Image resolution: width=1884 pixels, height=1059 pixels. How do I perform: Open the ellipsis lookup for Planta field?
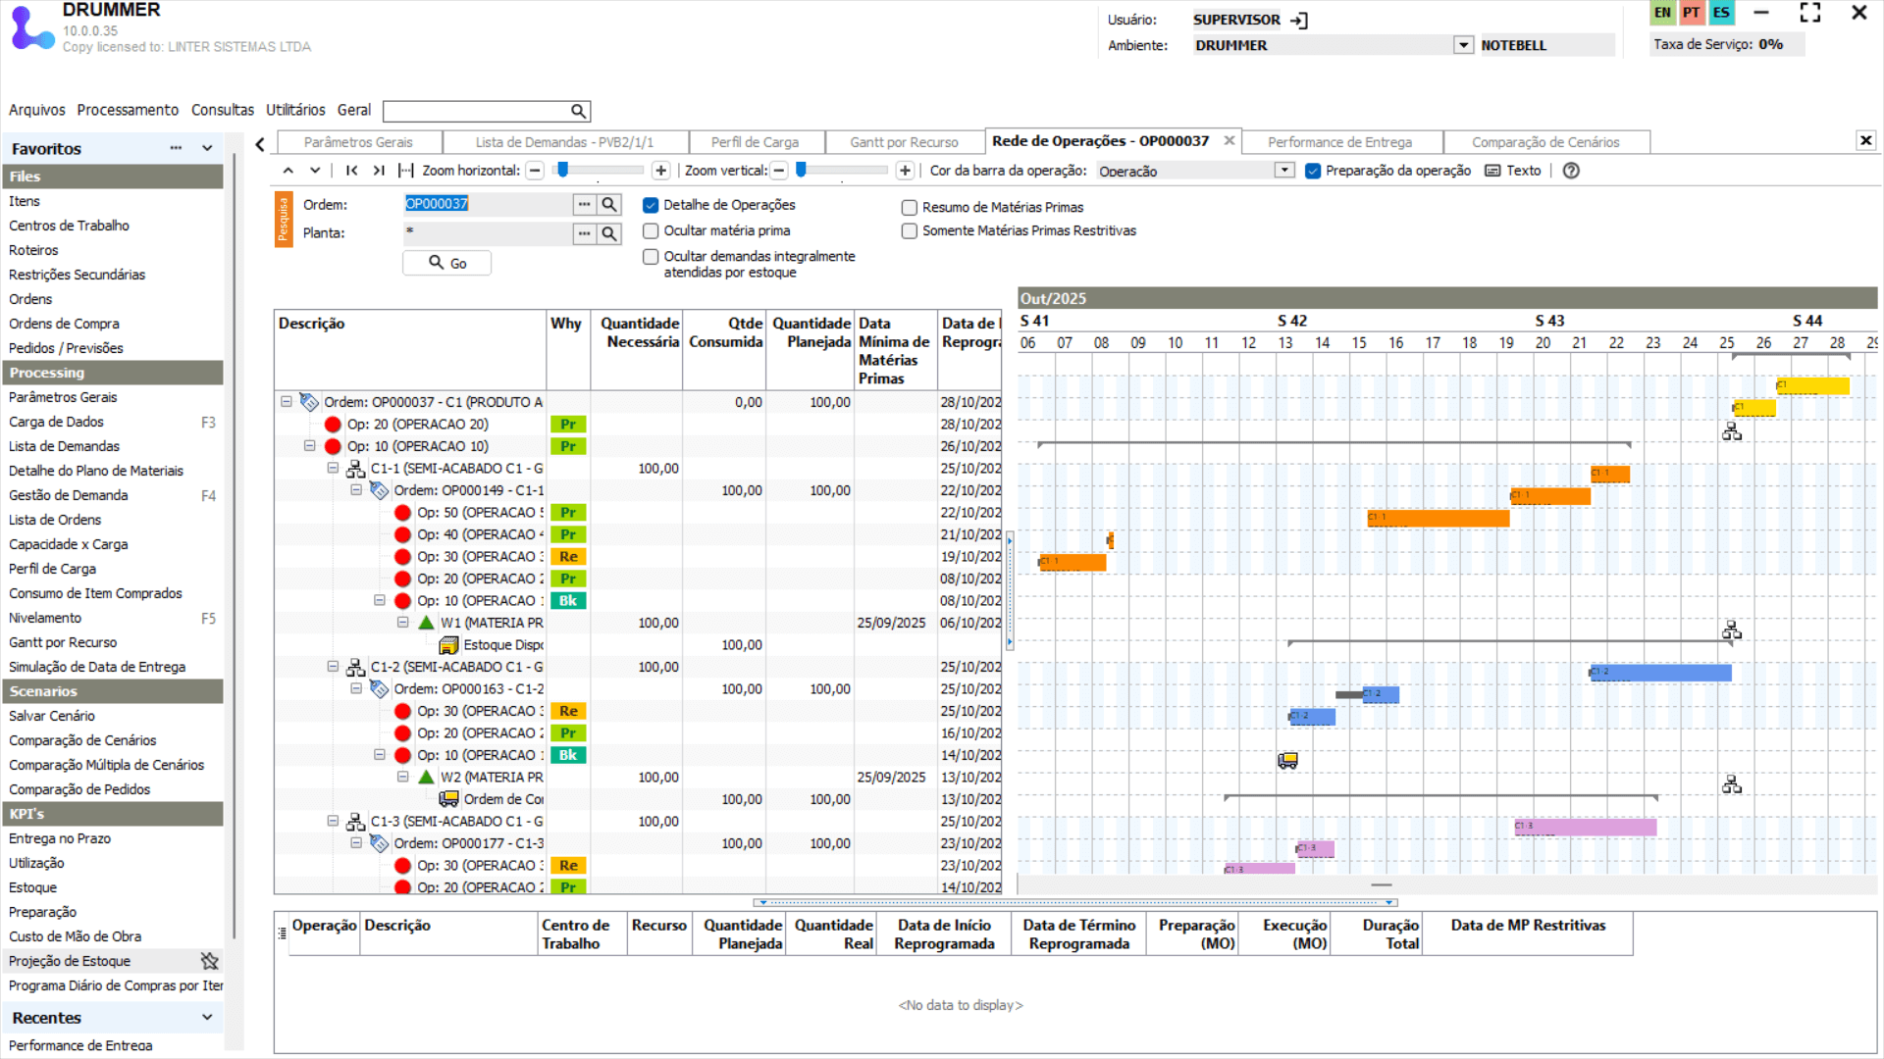(x=584, y=233)
